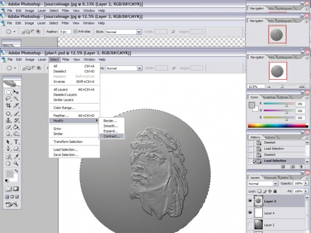Open the layer blending mode dropdown
This screenshot has width=311, height=233.
pyautogui.click(x=276, y=183)
